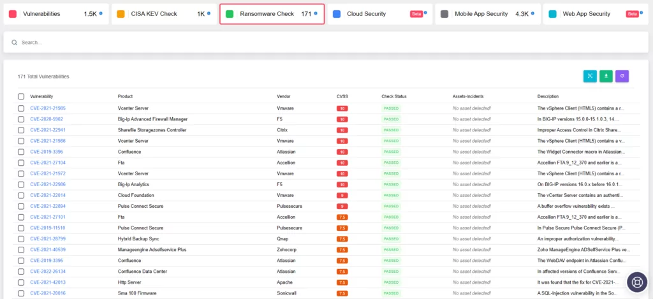Click the orange CISA KEV Check square icon

[121, 14]
